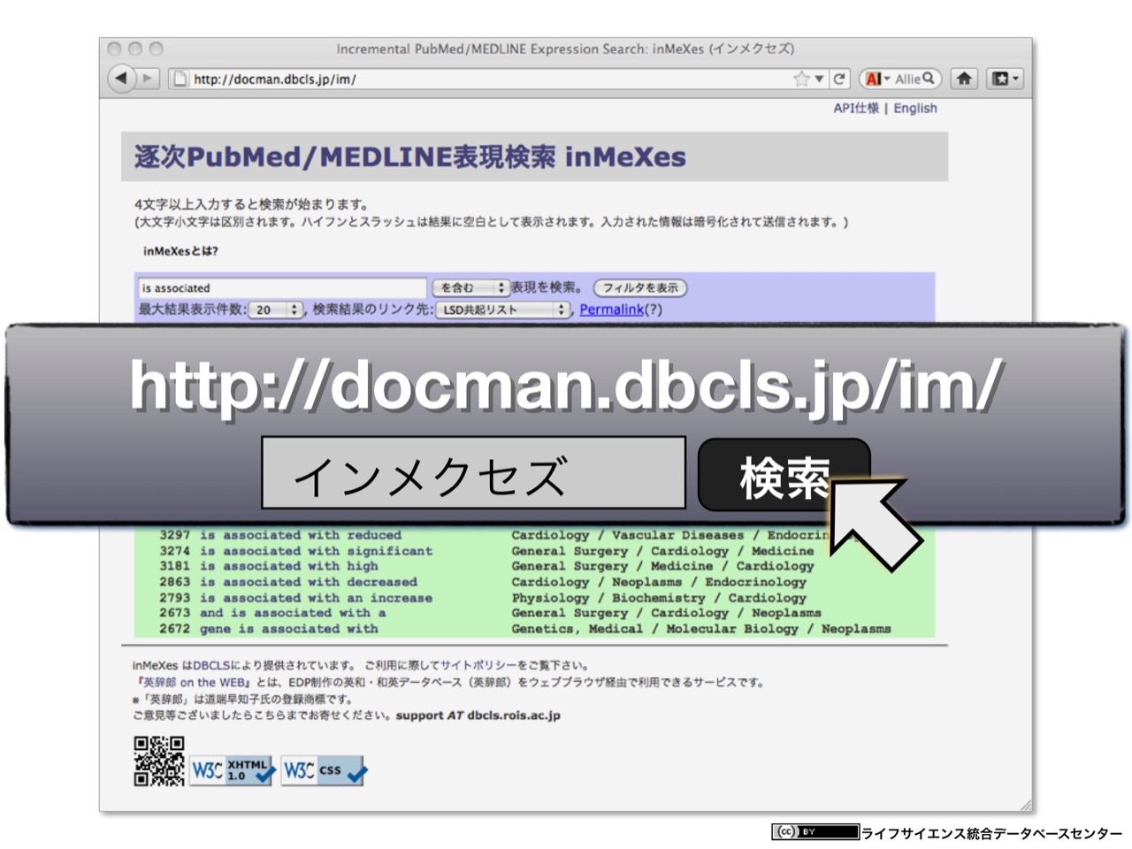Click the (?) help next to Permalink
This screenshot has height=849, width=1132.
(653, 310)
